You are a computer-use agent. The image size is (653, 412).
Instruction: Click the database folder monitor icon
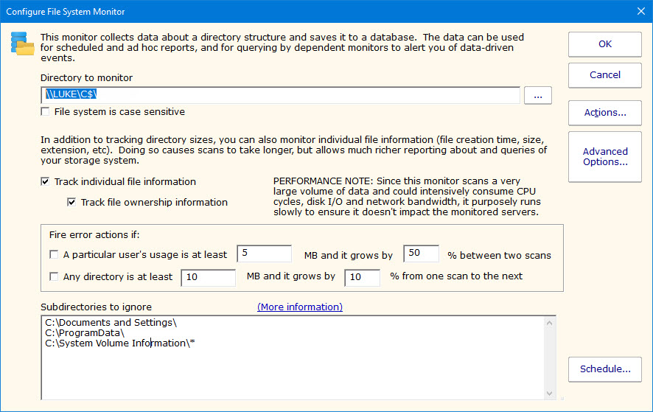(x=23, y=43)
